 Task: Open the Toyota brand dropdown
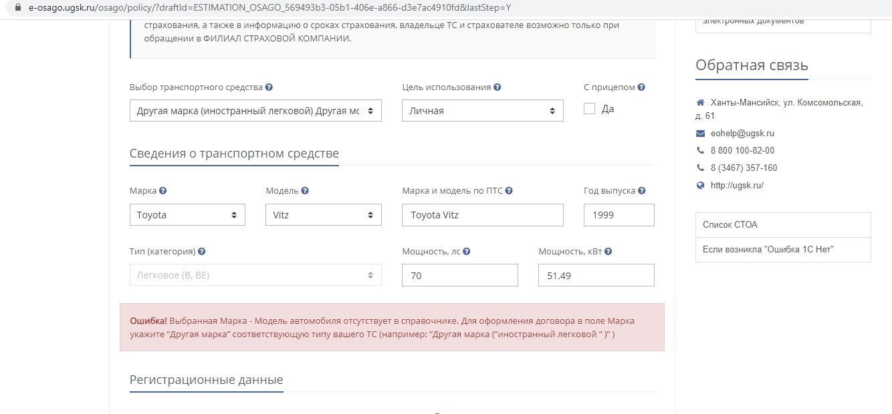pos(187,215)
